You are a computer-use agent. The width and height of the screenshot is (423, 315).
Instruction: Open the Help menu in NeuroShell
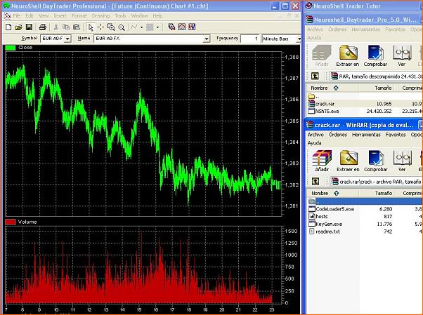click(x=157, y=16)
